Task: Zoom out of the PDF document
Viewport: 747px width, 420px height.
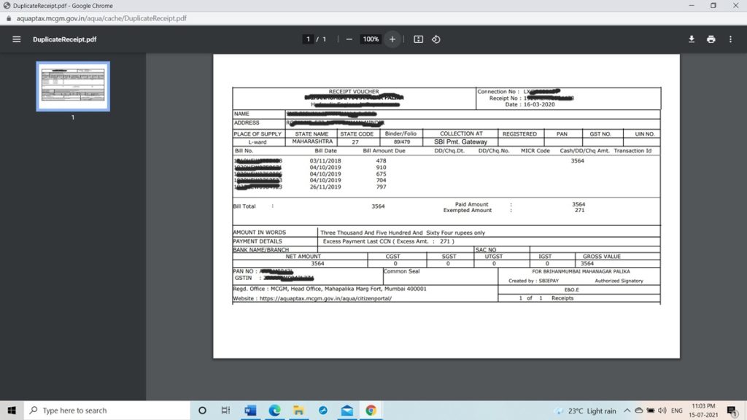Action: click(x=350, y=39)
